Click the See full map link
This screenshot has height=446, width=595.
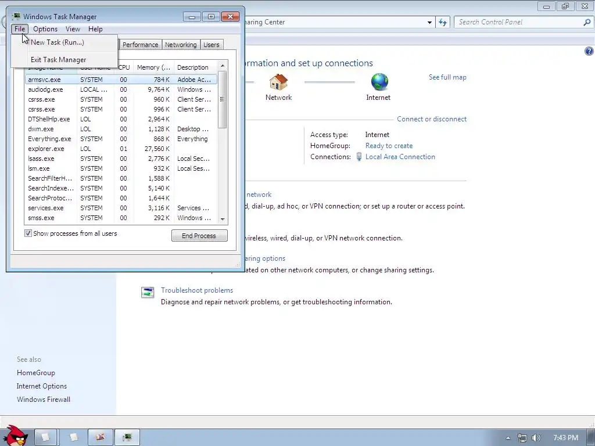click(x=447, y=77)
